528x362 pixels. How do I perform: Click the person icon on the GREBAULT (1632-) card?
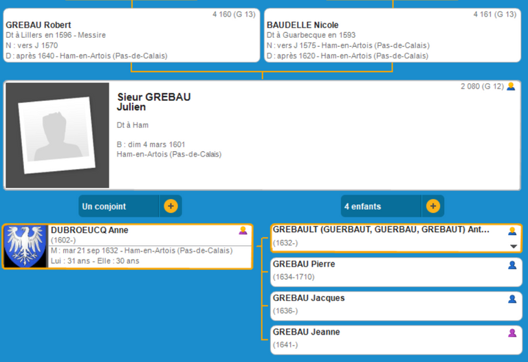[x=511, y=231]
